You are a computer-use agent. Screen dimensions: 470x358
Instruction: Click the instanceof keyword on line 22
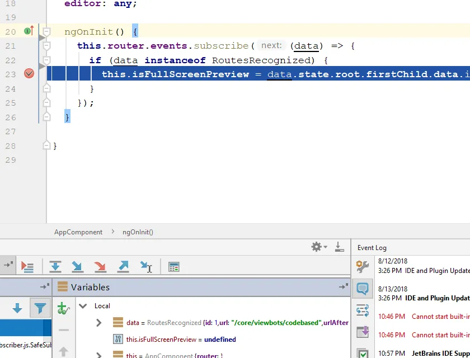tap(175, 60)
